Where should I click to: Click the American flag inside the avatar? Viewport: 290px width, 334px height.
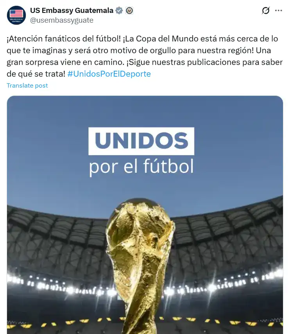(16, 13)
